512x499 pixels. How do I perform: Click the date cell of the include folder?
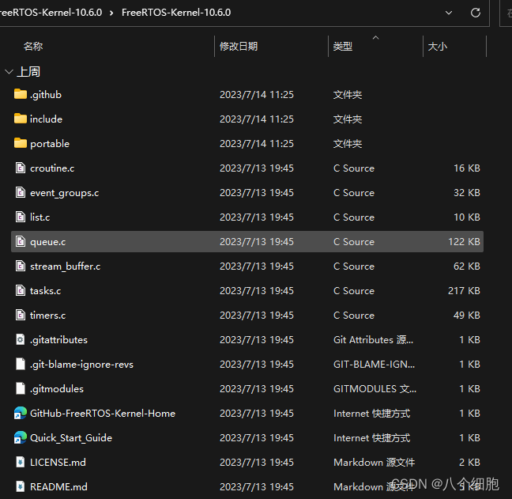point(257,119)
